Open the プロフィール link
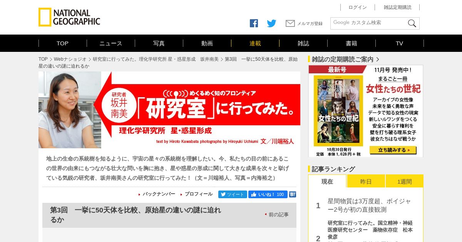The height and width of the screenshot is (242, 462). (199, 194)
